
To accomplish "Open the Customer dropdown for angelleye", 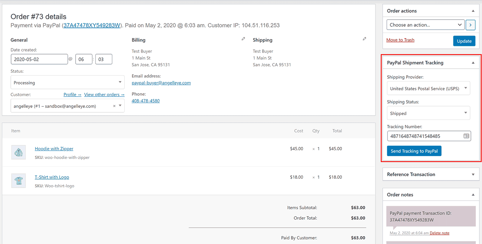I will pos(67,106).
